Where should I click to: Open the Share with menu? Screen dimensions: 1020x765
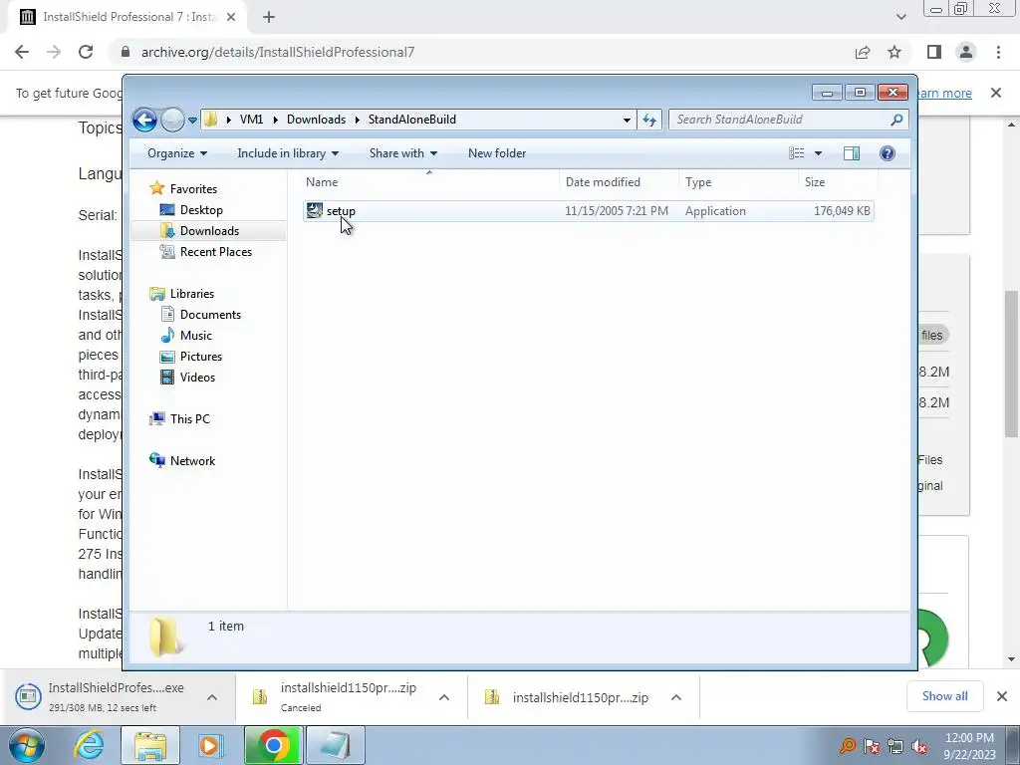coord(402,153)
